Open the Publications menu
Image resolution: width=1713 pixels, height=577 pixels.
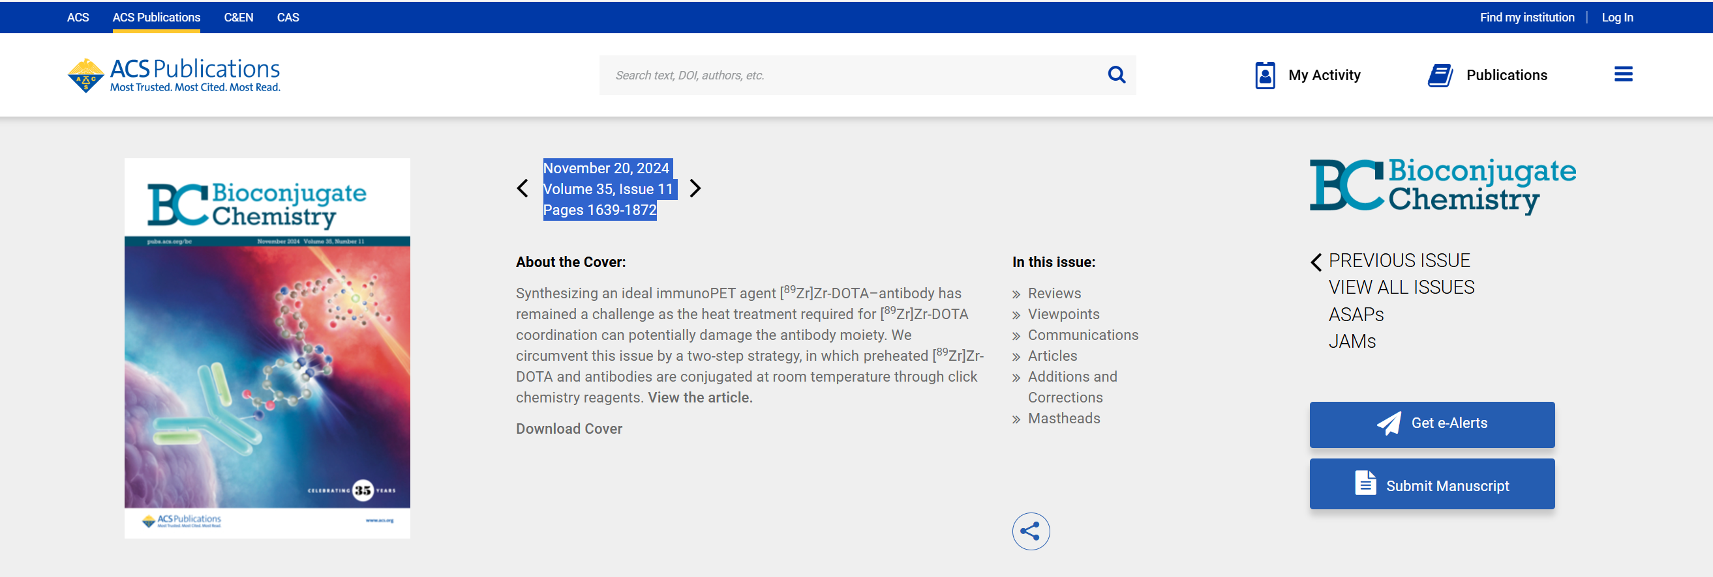point(1487,75)
